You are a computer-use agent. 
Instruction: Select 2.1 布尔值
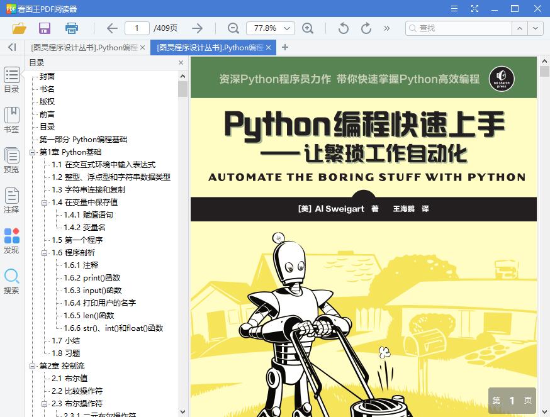[69, 379]
